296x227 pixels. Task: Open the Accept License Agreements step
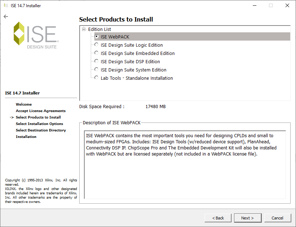[40, 111]
